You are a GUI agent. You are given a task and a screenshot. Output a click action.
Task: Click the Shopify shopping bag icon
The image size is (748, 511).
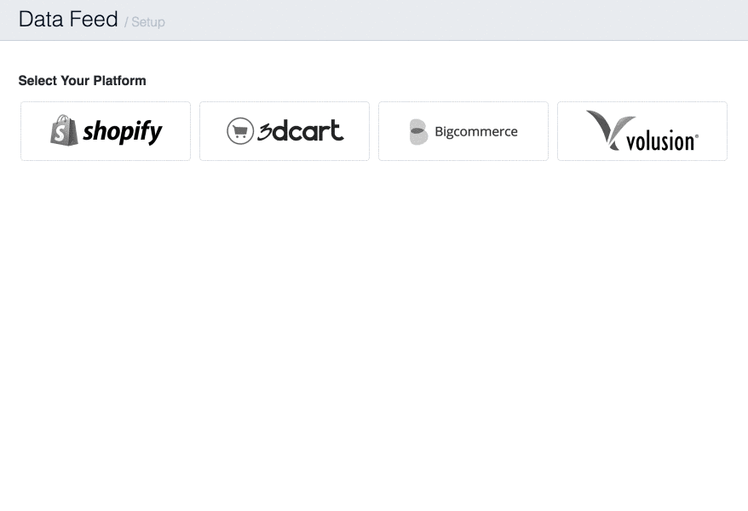coord(64,130)
